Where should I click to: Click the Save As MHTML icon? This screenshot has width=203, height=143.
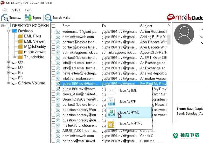pos(111,124)
